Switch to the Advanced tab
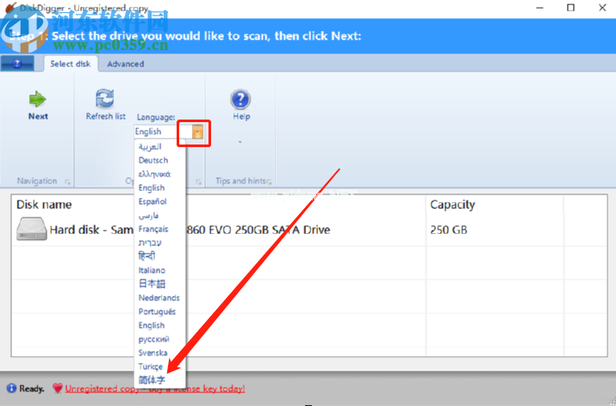 tap(126, 64)
